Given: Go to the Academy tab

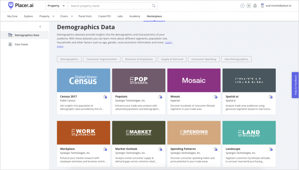Looking at the screenshot, I should [x=135, y=16].
